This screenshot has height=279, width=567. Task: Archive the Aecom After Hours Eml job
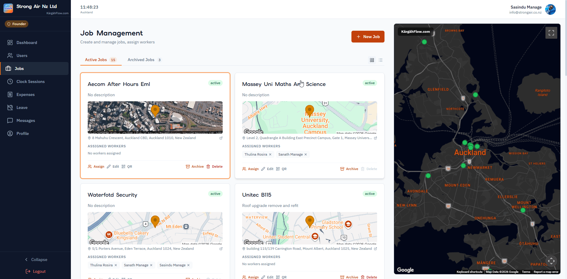coord(195,167)
